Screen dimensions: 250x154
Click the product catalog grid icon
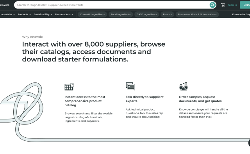(x=69, y=86)
